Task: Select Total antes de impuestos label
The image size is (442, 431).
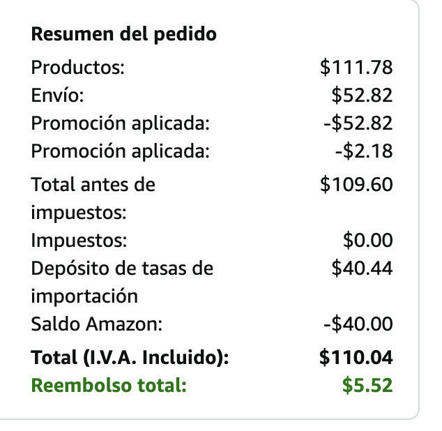Action: 93,198
